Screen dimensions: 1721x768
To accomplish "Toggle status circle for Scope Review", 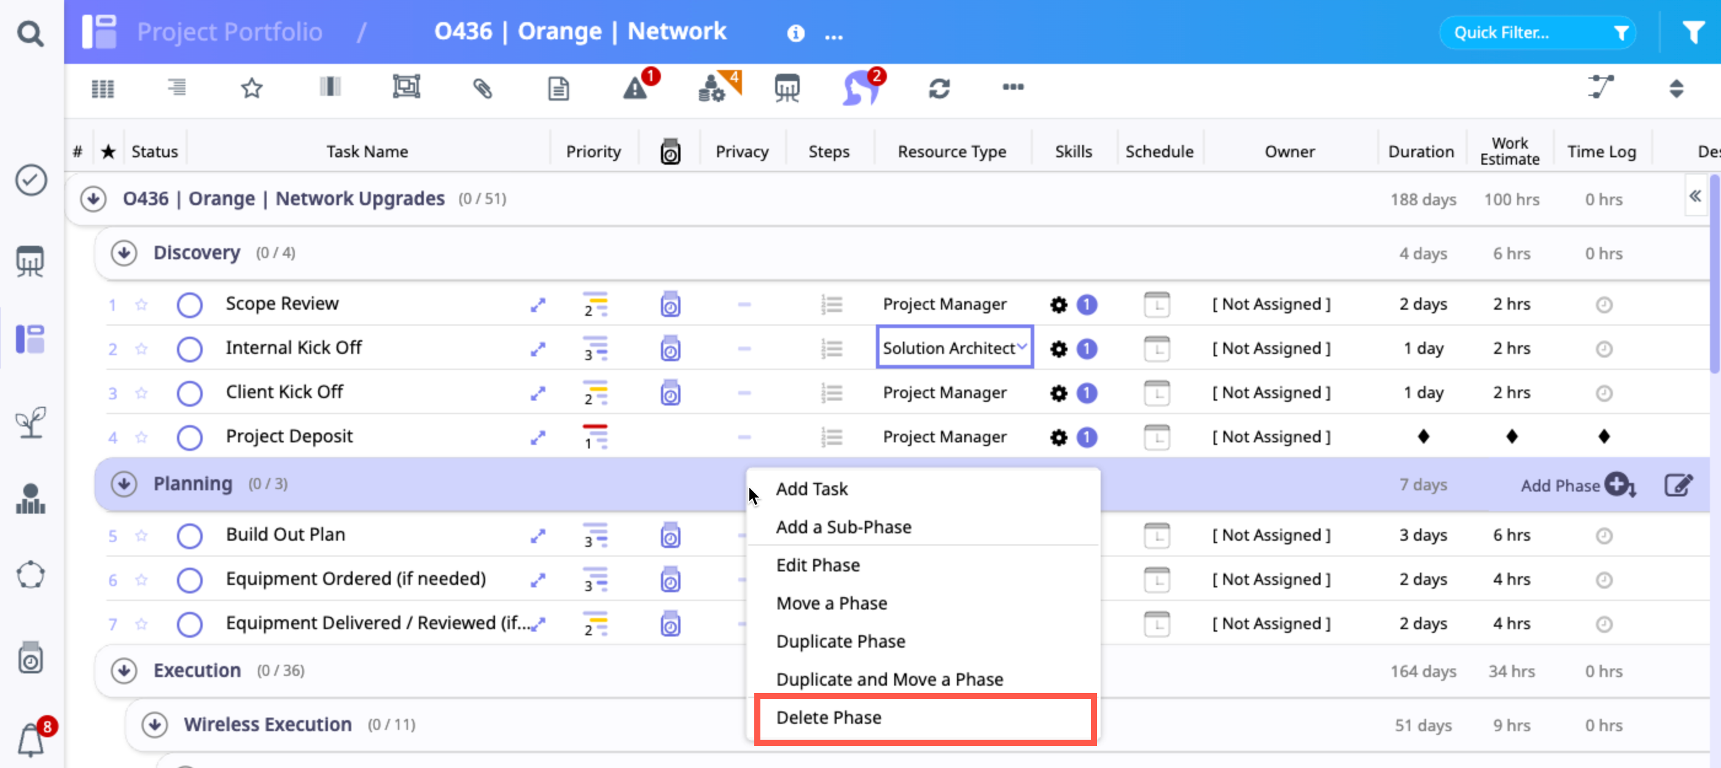I will [x=190, y=305].
